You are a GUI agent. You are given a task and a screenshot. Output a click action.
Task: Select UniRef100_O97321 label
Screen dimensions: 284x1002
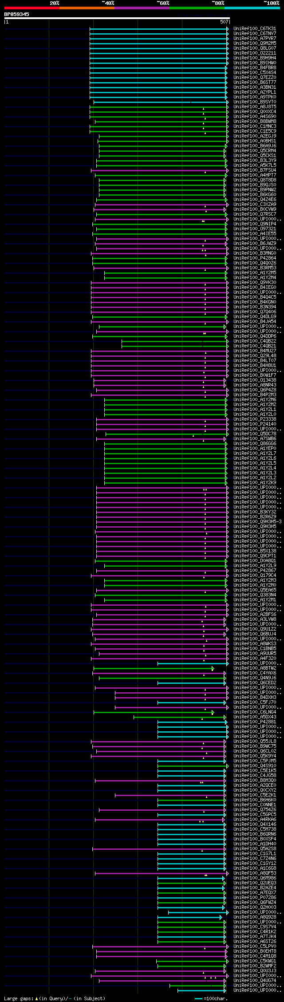point(255,229)
